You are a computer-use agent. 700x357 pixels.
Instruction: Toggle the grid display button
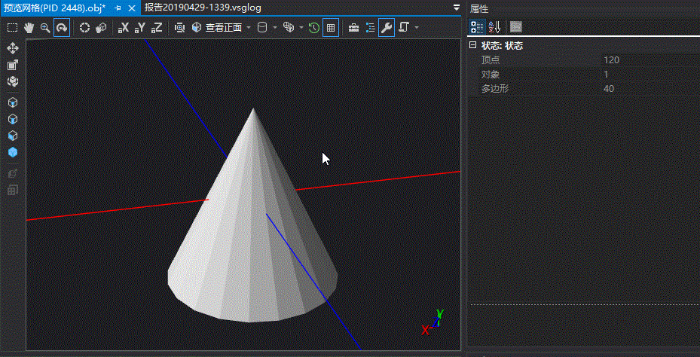331,28
